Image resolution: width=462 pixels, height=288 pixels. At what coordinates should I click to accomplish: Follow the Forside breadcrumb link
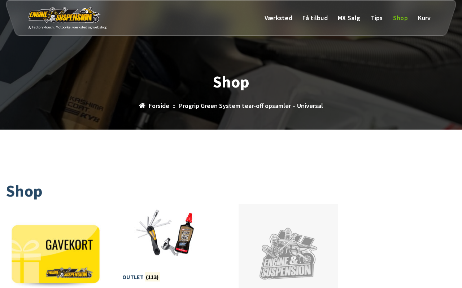click(159, 106)
